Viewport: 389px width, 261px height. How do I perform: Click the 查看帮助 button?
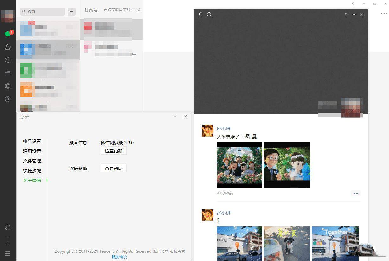click(x=114, y=169)
